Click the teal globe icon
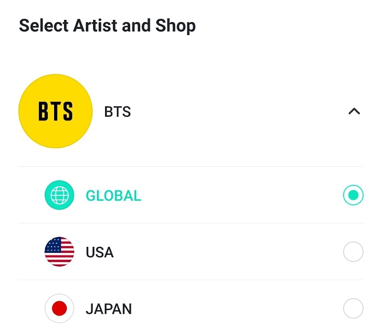 [59, 195]
